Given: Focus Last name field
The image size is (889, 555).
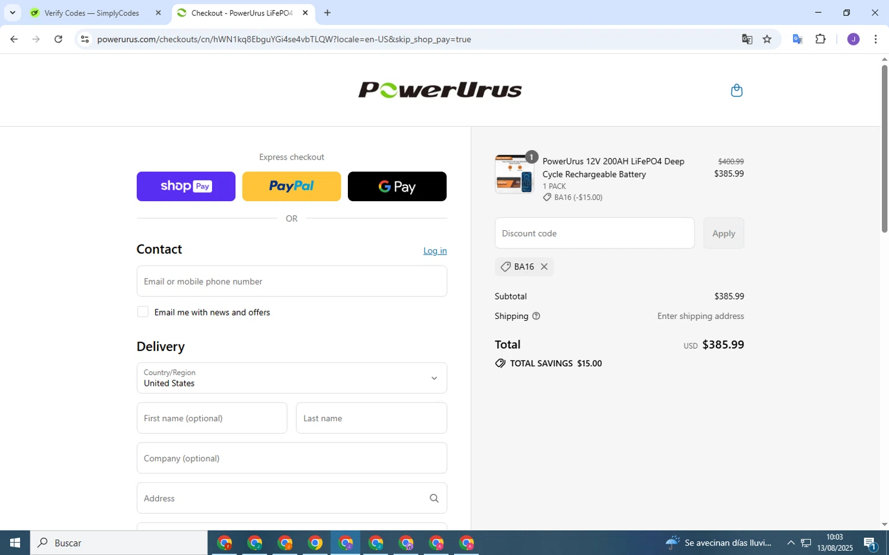Looking at the screenshot, I should coord(371,418).
